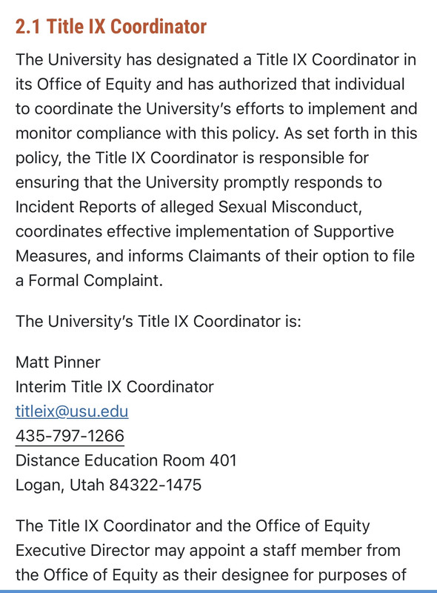Click the phrase 'coordinates effective implementation'

pos(155,231)
